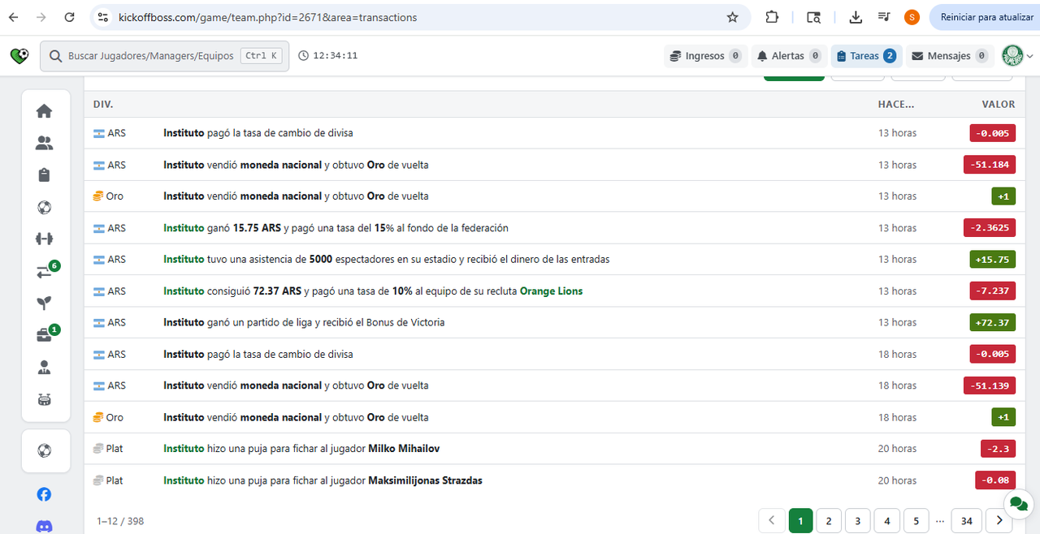Open the Tareas tasks button
1040x534 pixels.
[x=866, y=56]
